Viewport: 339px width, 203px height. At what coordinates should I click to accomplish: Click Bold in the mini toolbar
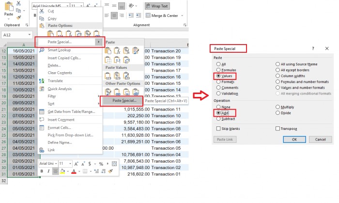point(42,171)
